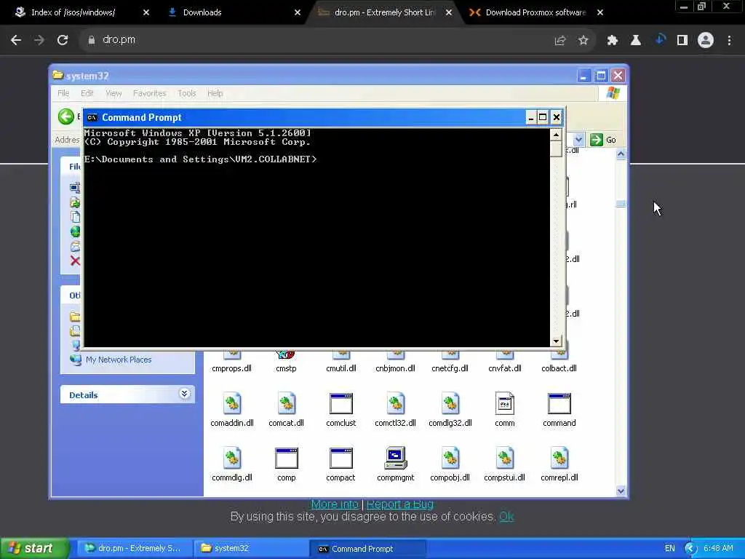
Task: Select the comctl32.dll file icon
Action: click(x=395, y=404)
